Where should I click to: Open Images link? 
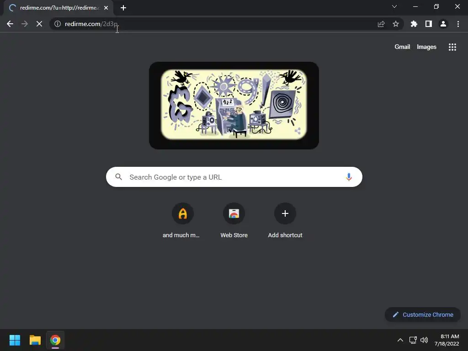click(426, 47)
